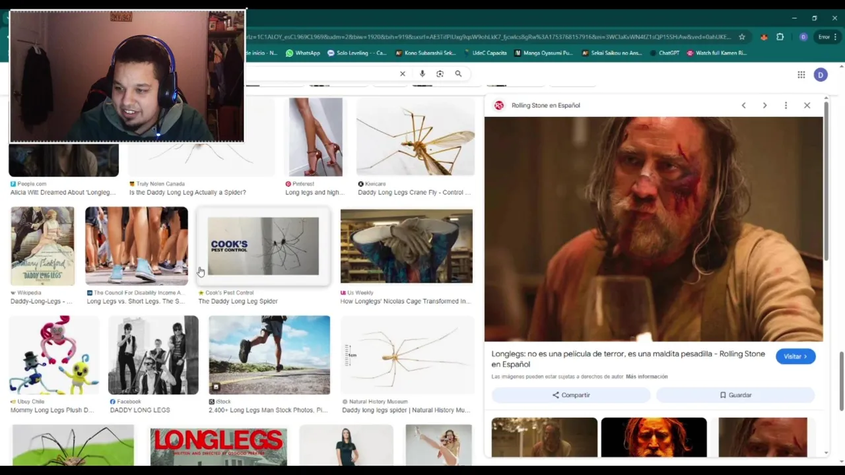The height and width of the screenshot is (475, 845).
Task: Open the Facebook DADDY LONG LEGS band image
Action: 153,355
